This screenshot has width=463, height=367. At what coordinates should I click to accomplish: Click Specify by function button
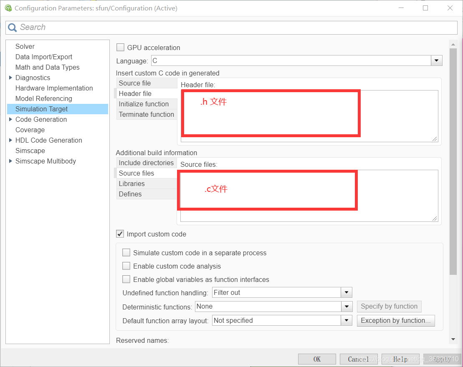click(389, 306)
